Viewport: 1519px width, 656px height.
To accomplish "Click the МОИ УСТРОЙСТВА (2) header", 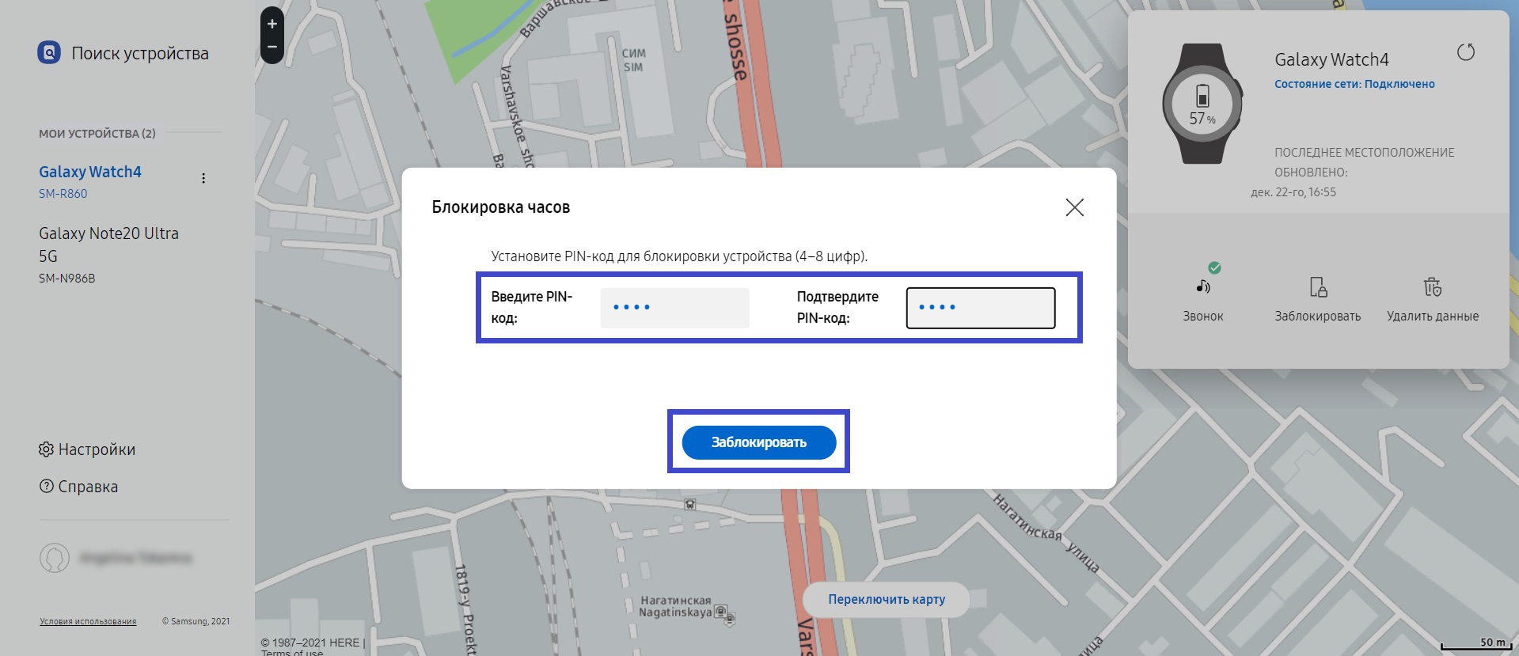I will (x=97, y=134).
